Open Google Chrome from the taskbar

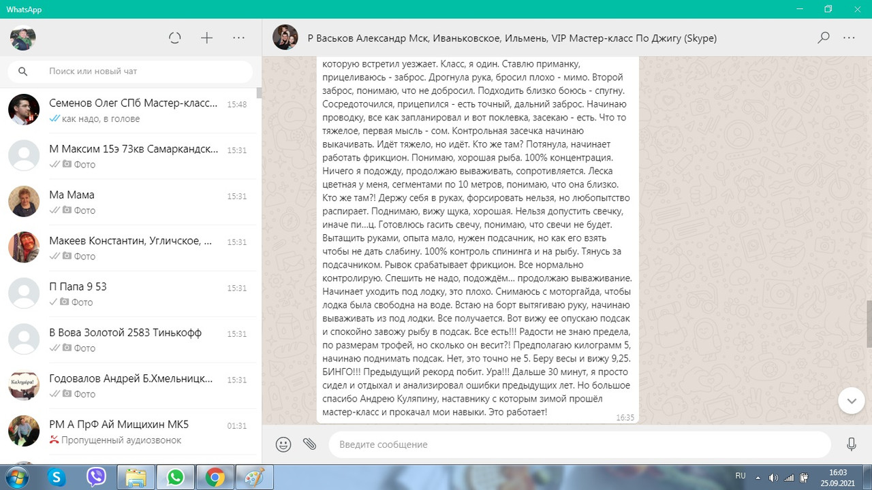coord(215,478)
